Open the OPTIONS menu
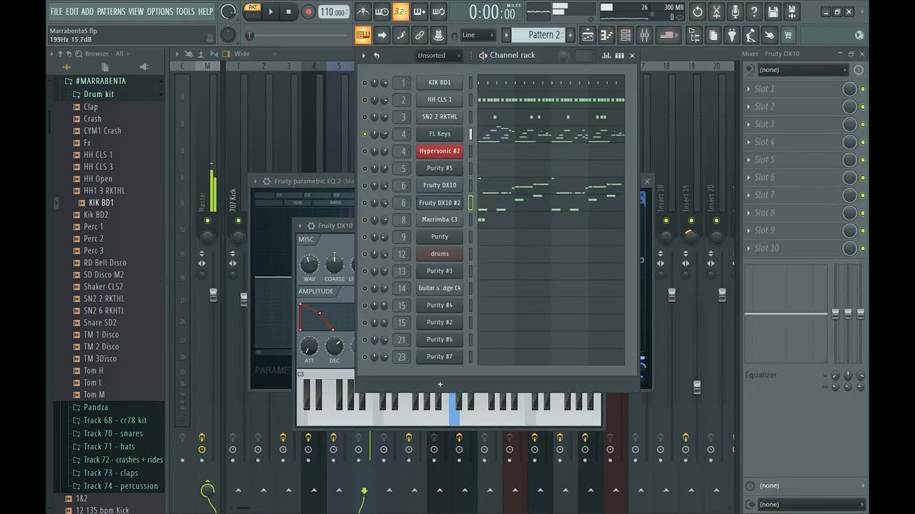This screenshot has height=514, width=915. click(159, 11)
